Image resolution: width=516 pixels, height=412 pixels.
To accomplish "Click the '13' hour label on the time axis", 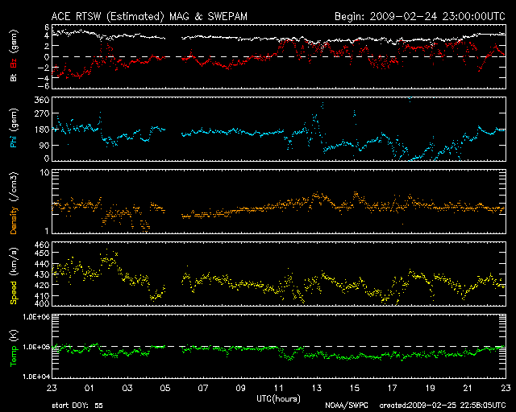I will point(317,389).
